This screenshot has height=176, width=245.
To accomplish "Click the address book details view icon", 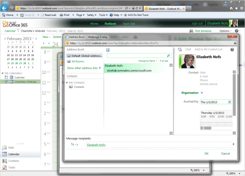I will click(x=108, y=50).
